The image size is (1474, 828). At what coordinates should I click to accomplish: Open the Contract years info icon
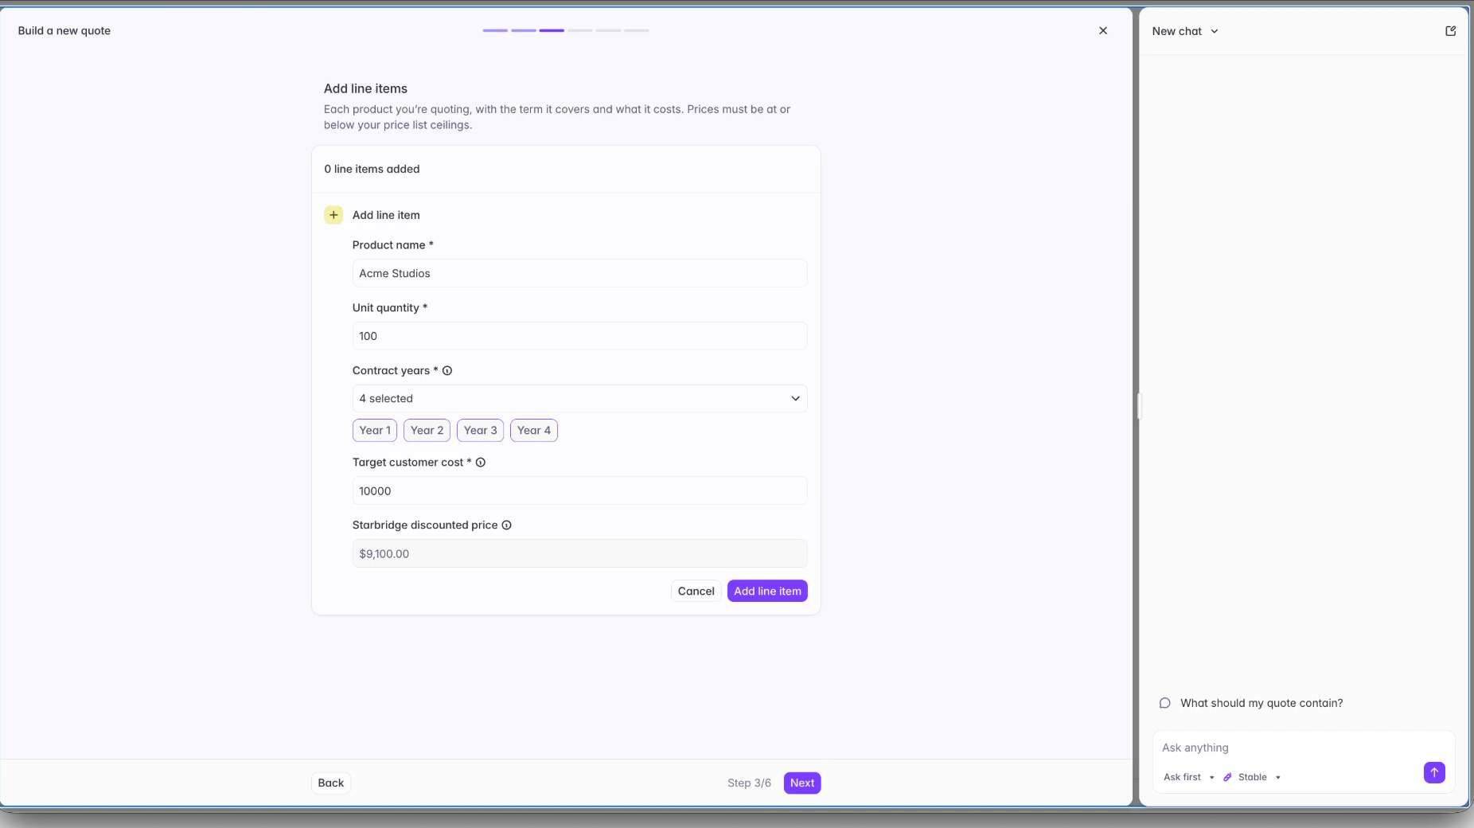pos(447,370)
